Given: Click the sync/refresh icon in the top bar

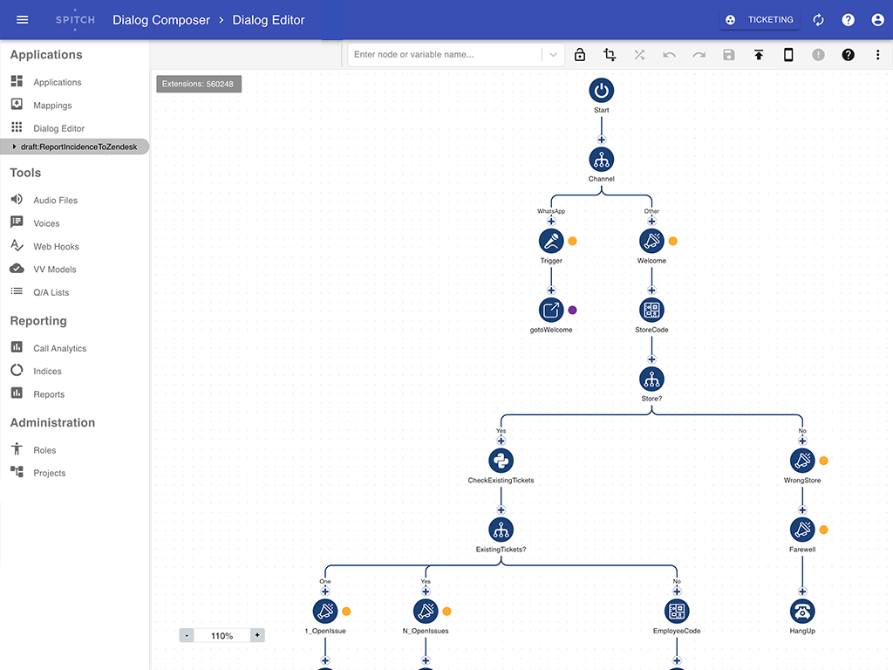Looking at the screenshot, I should [x=818, y=19].
